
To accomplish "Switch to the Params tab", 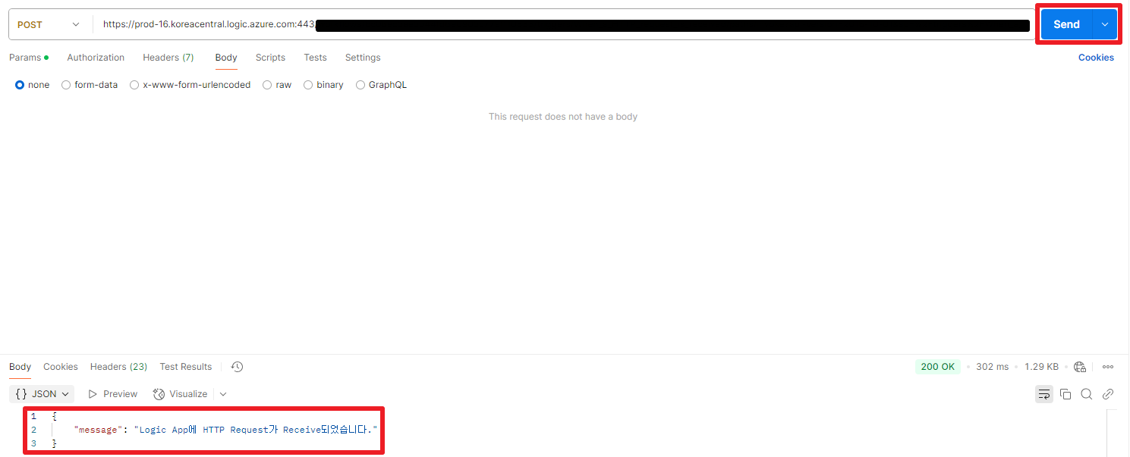I will click(x=29, y=58).
